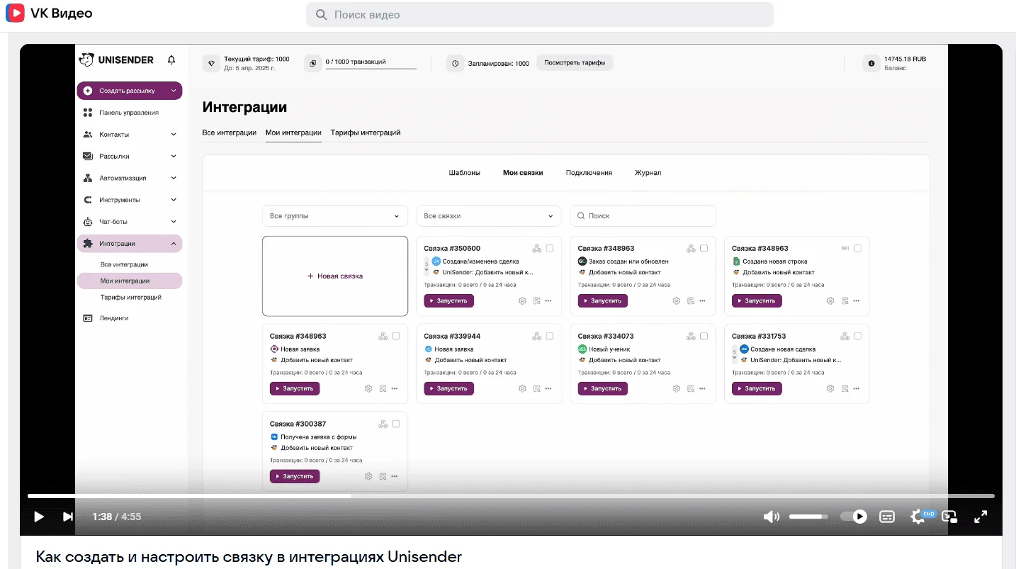The height and width of the screenshot is (569, 1016).
Task: Click the 'Поиск видео' search field
Action: coord(540,15)
